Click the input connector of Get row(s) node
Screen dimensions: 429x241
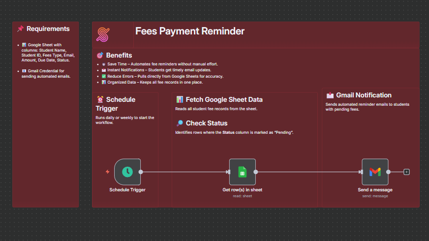pos(228,172)
